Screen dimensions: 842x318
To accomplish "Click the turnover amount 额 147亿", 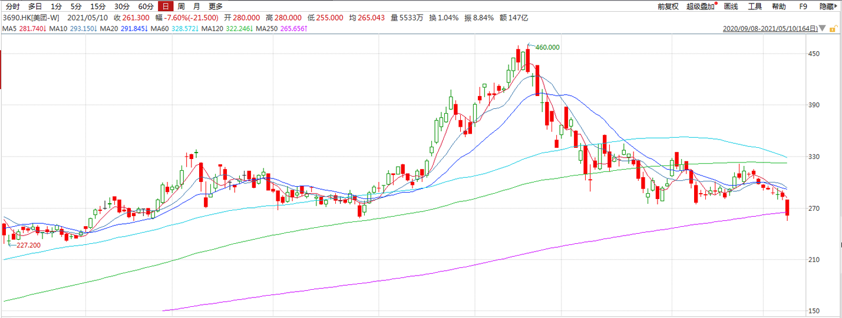I will 514,18.
